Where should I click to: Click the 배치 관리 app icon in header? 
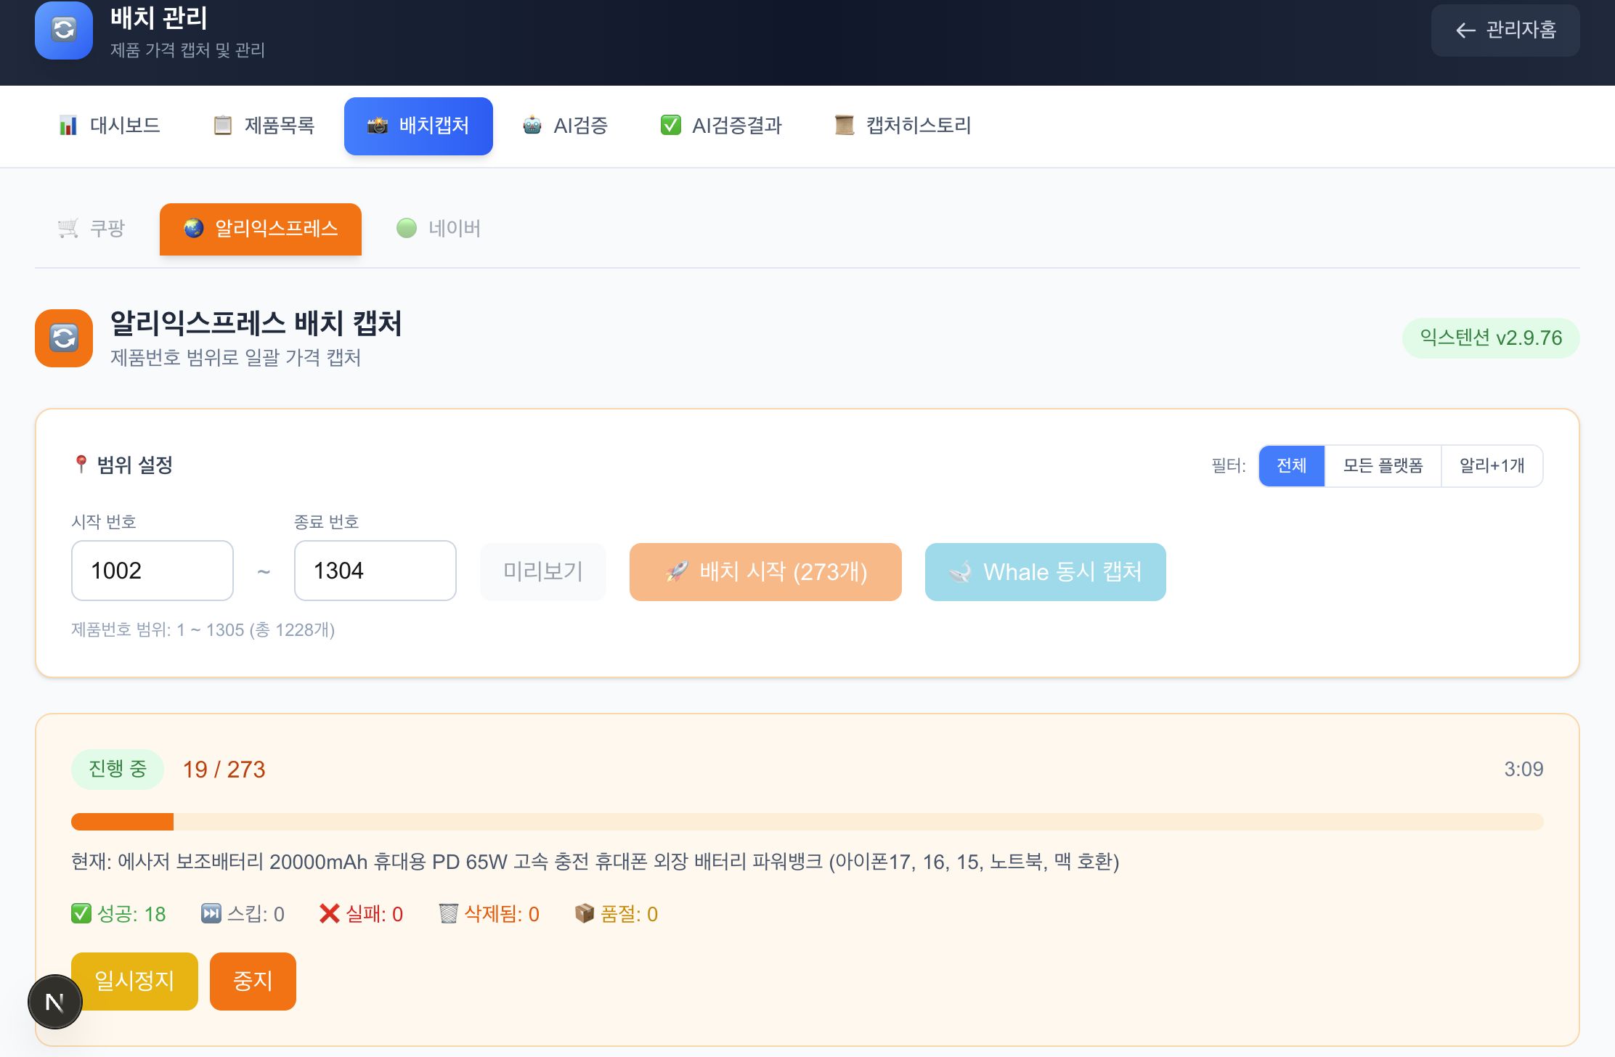pyautogui.click(x=63, y=30)
